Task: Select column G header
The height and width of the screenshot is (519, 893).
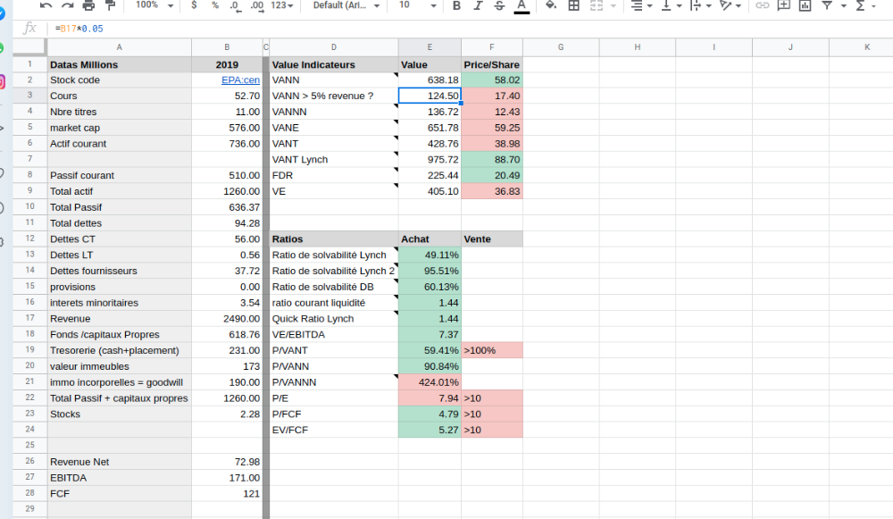Action: [x=560, y=46]
